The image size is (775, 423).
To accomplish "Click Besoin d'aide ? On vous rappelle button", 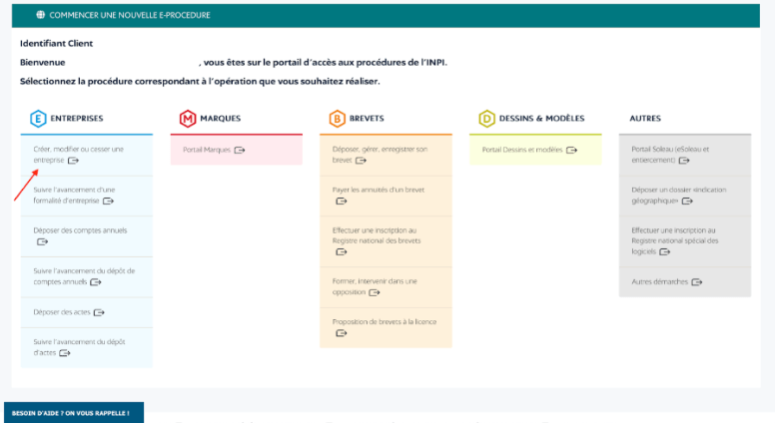I will click(72, 412).
